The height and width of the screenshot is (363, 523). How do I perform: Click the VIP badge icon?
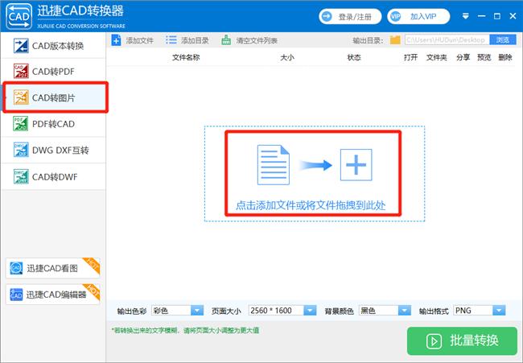[396, 16]
